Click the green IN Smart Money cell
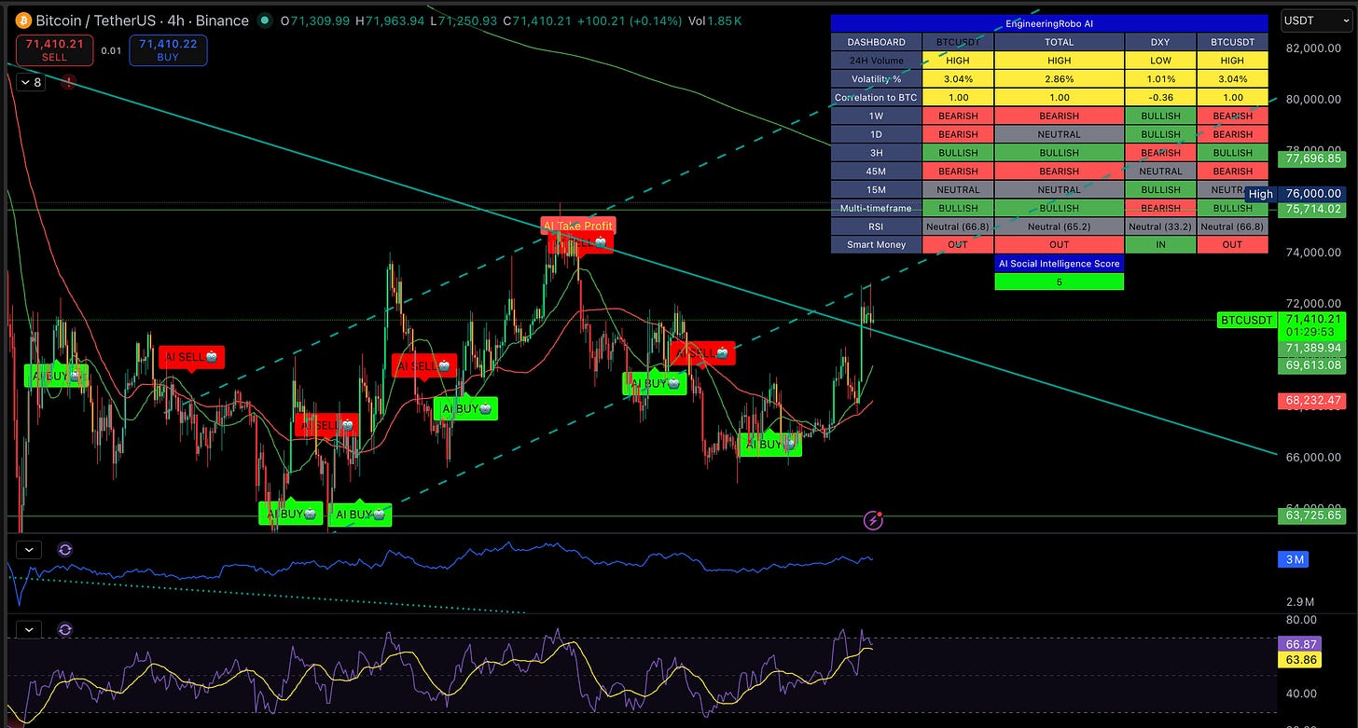The image size is (1358, 728). 1160,244
